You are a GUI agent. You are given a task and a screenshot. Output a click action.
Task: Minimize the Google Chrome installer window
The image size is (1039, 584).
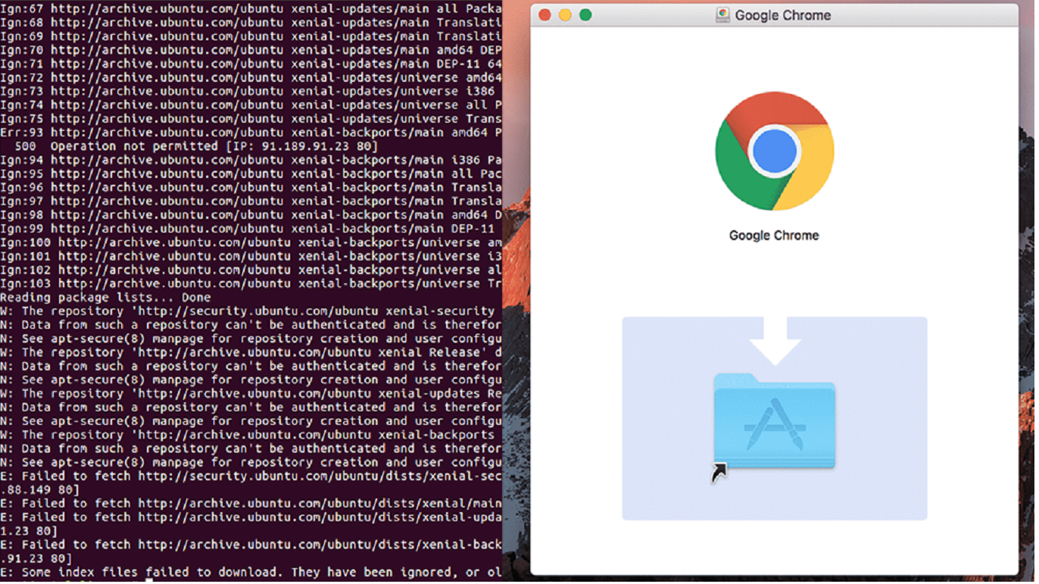565,15
